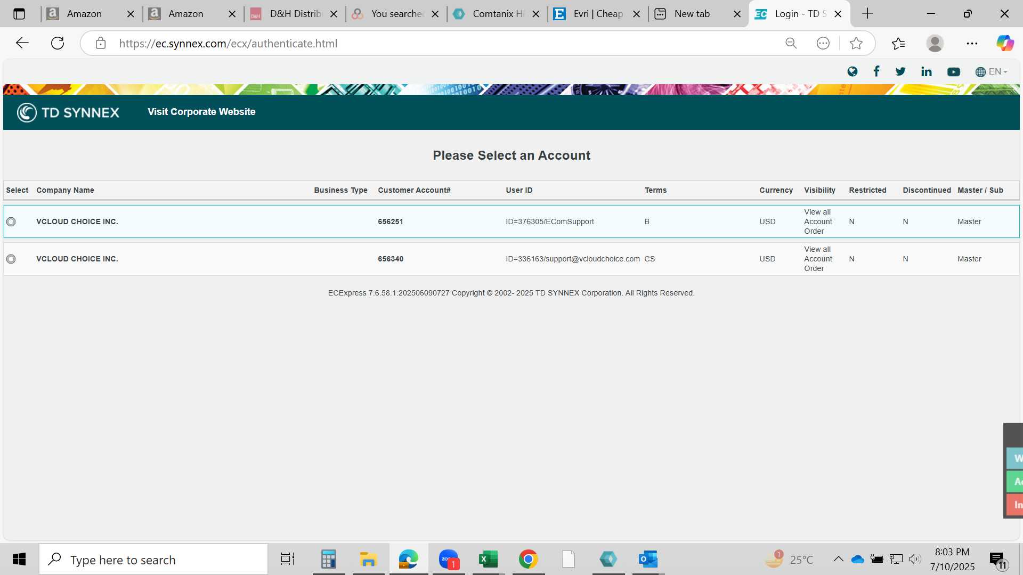
Task: Open TD SYNNEX Twitter icon
Action: 900,71
